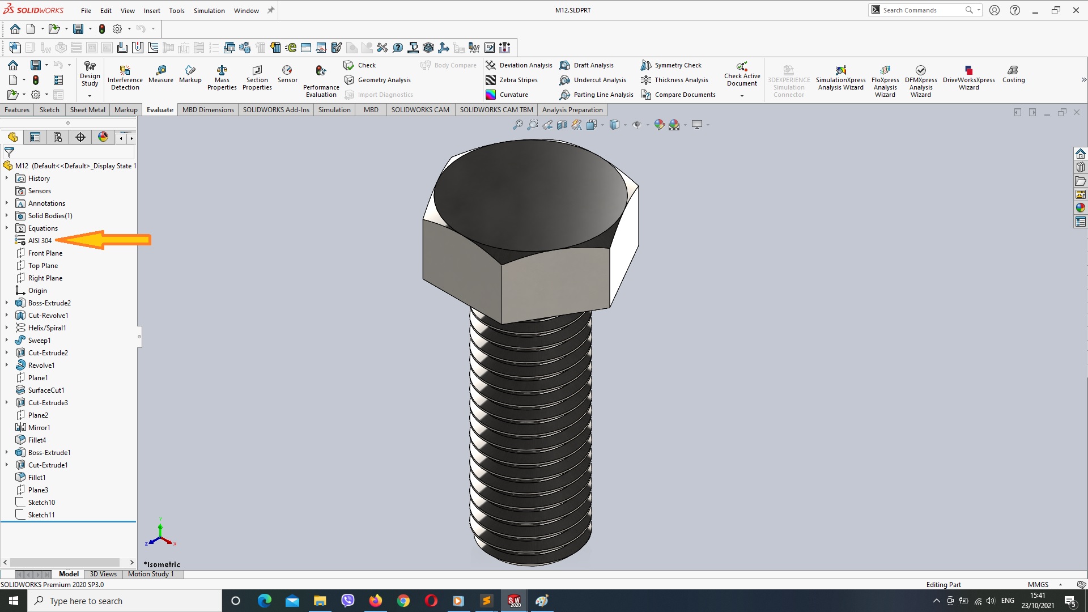Open DriveWorksXpress Wizard
Image resolution: width=1088 pixels, height=612 pixels.
click(969, 77)
